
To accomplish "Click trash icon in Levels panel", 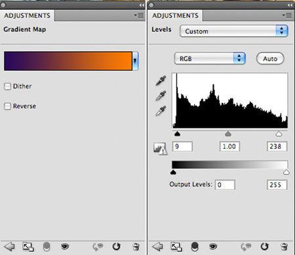I will (x=284, y=246).
